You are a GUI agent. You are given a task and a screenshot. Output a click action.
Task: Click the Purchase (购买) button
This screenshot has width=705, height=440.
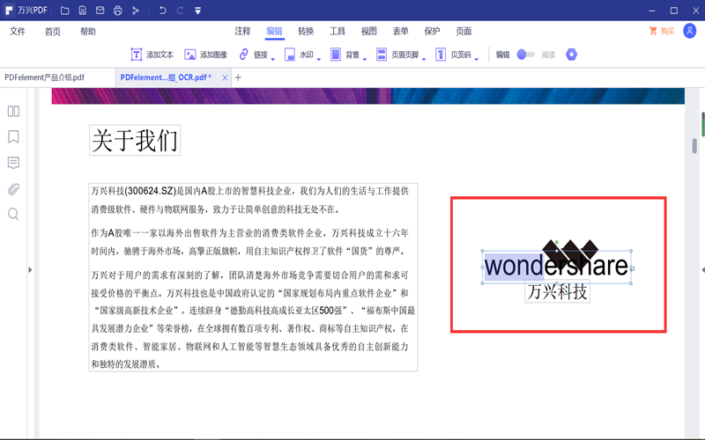coord(661,32)
